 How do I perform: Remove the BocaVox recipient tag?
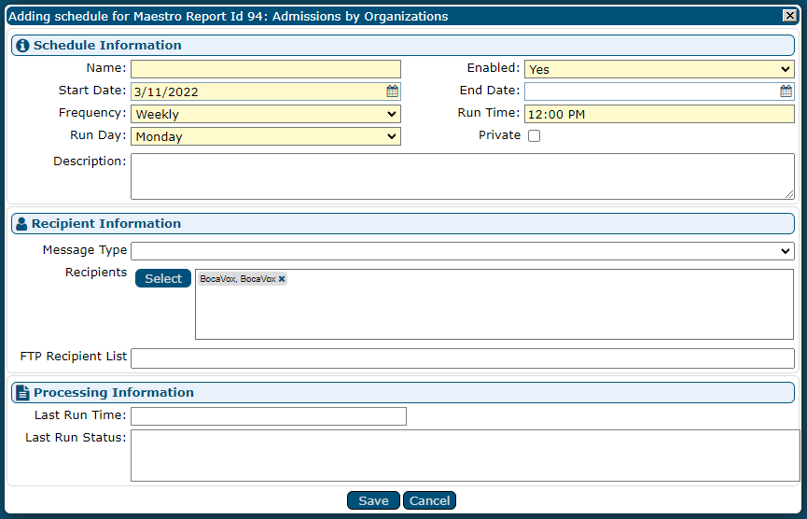(x=282, y=279)
